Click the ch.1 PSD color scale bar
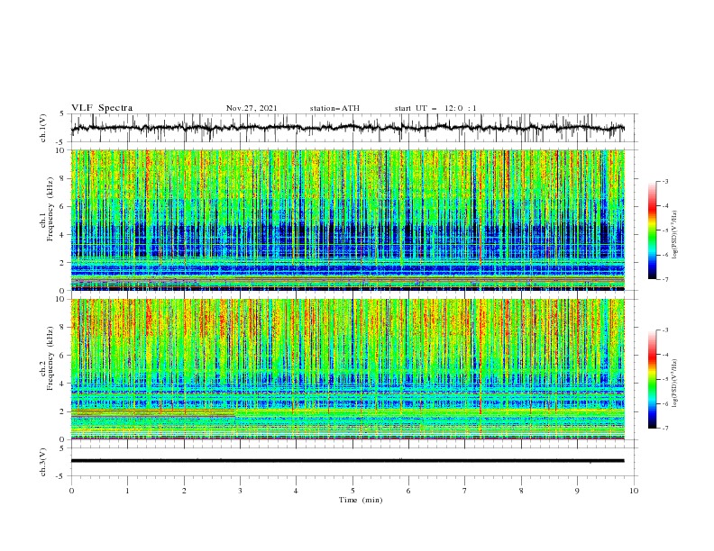The height and width of the screenshot is (551, 714). [652, 230]
